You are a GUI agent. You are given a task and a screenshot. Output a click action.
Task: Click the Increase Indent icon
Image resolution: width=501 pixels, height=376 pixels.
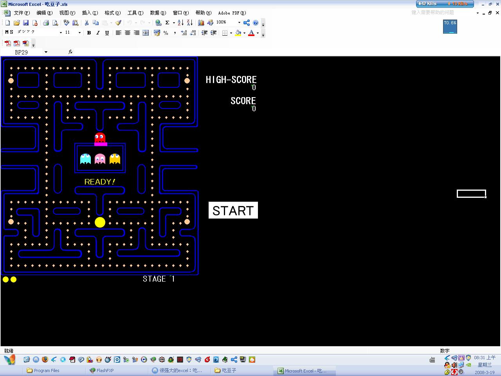213,33
